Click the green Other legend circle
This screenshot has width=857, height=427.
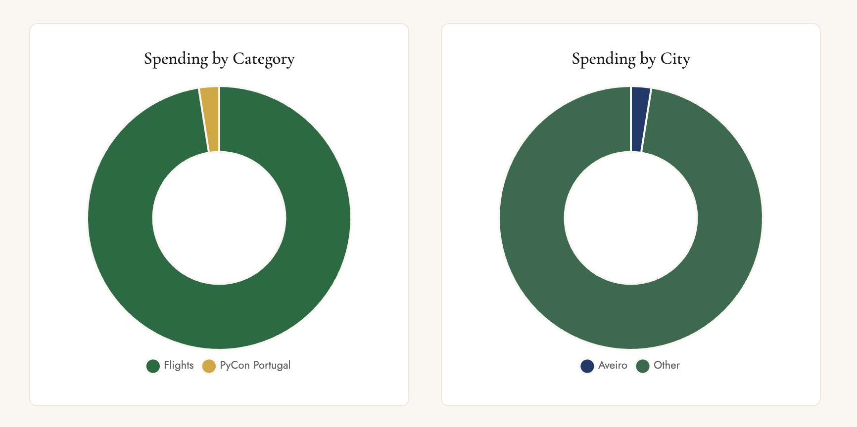(x=642, y=366)
